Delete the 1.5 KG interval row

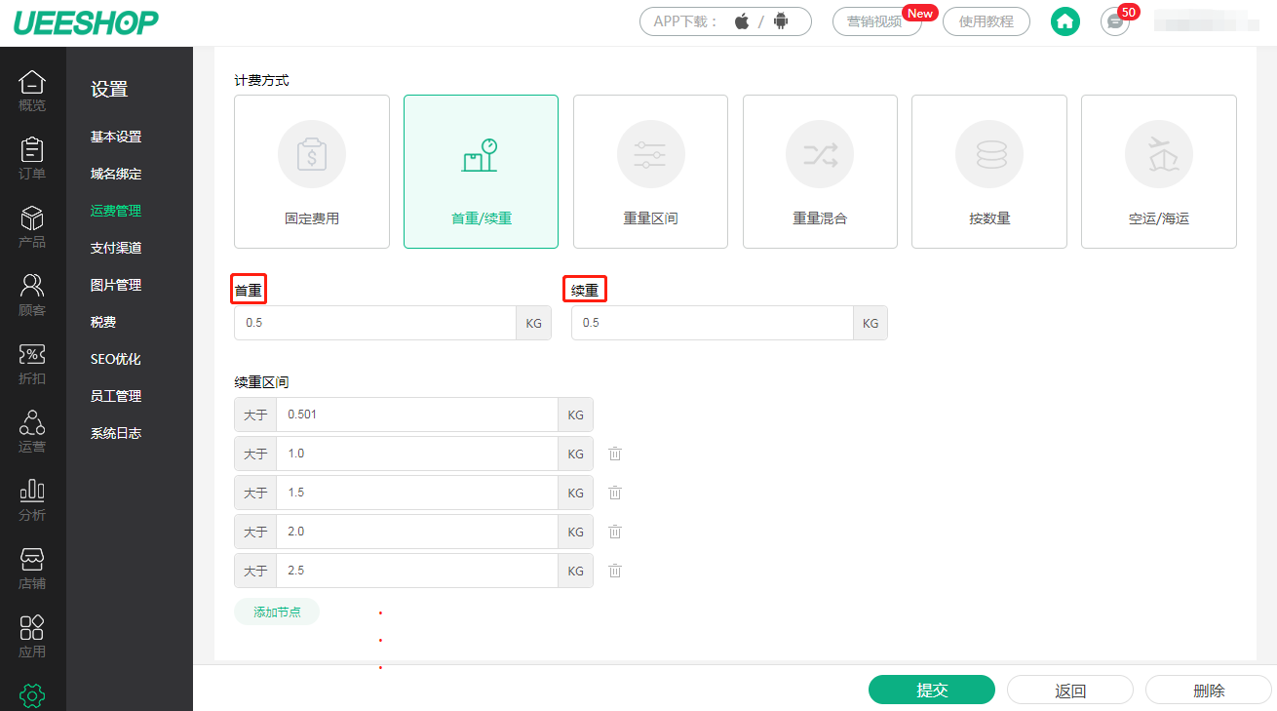[615, 493]
